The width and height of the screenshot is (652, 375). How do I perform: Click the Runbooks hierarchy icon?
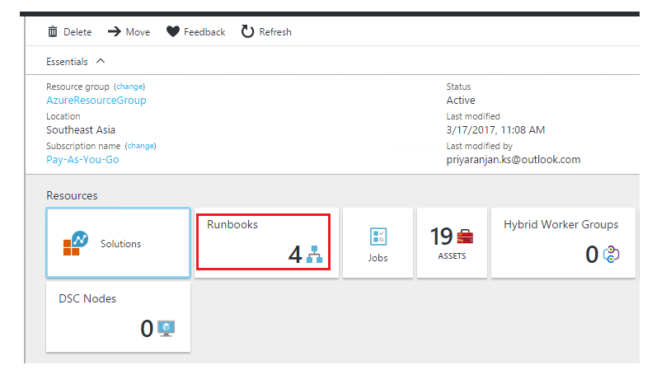tap(314, 255)
